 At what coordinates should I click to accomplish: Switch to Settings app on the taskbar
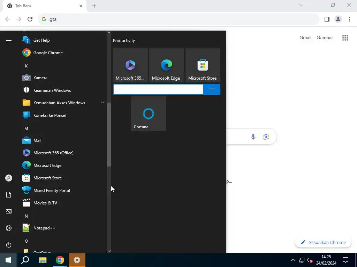[x=77, y=260]
